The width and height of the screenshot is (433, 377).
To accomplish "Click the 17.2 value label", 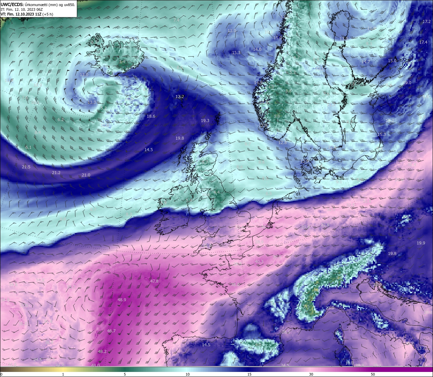I will (x=427, y=22).
